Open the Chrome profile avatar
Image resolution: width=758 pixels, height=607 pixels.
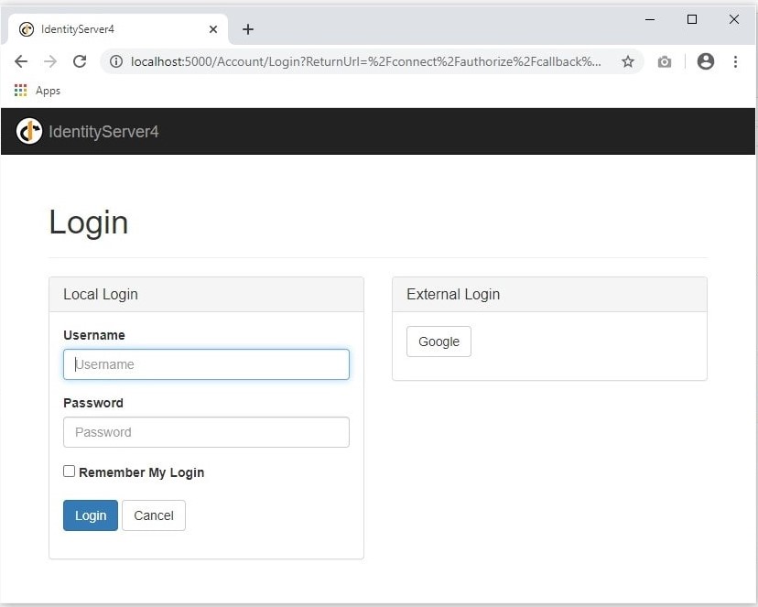705,61
